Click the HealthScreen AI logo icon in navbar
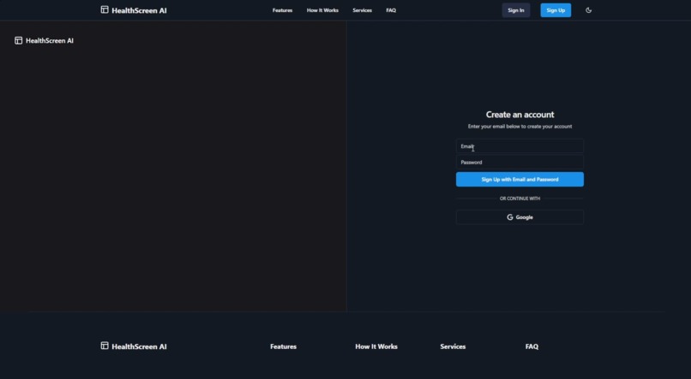Screen dimensions: 691x379 pyautogui.click(x=105, y=9)
